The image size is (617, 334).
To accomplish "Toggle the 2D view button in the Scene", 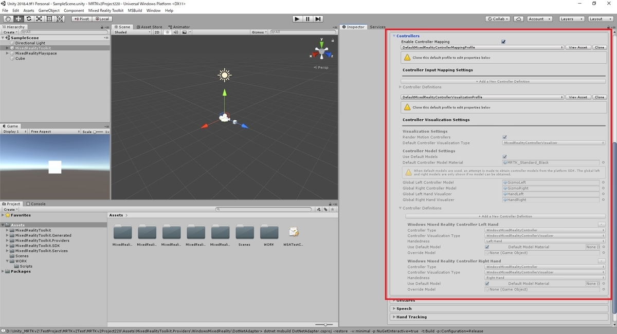I will [x=157, y=32].
